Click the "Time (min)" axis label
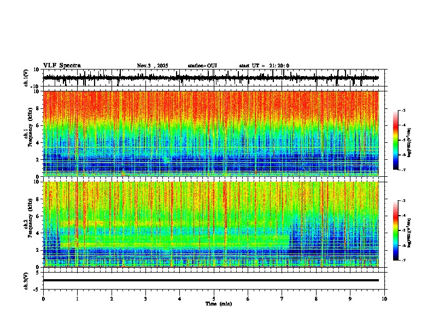 (x=219, y=304)
